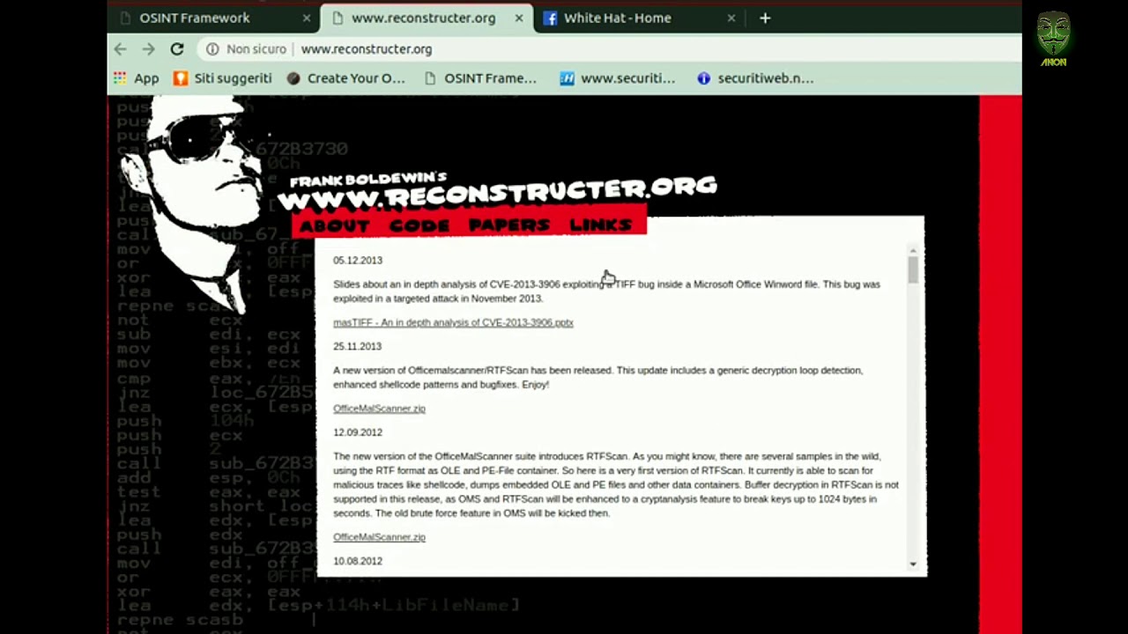The width and height of the screenshot is (1128, 634).
Task: Close the OSINT Framework tab
Action: (x=306, y=18)
